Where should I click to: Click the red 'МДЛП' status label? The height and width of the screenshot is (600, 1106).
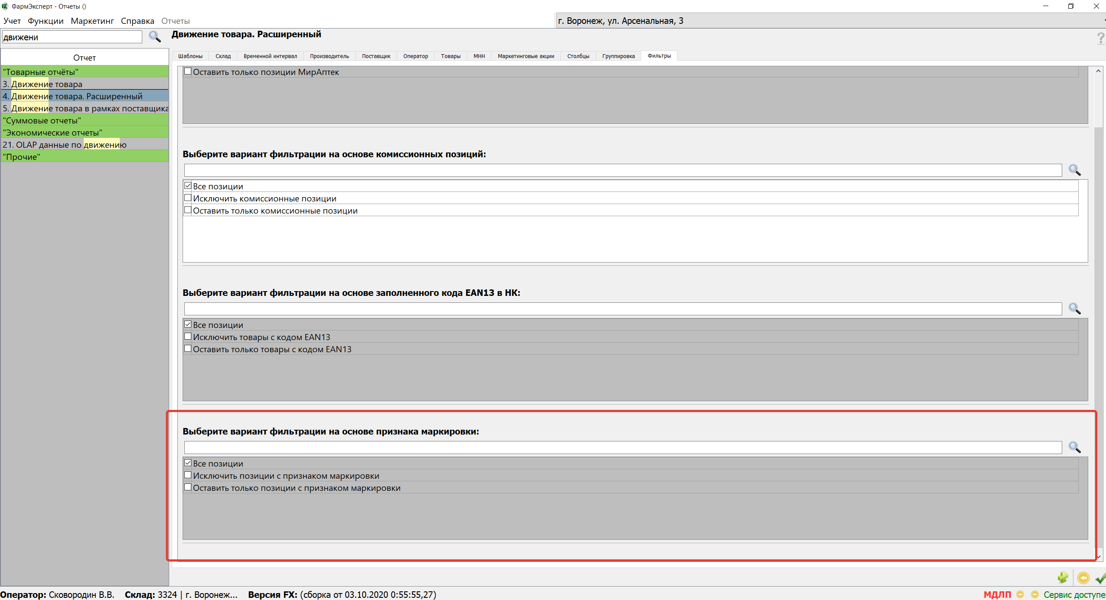(997, 594)
